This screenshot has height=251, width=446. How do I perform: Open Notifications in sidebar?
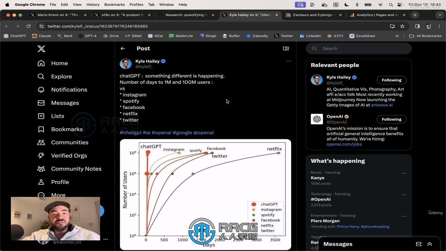click(x=62, y=90)
